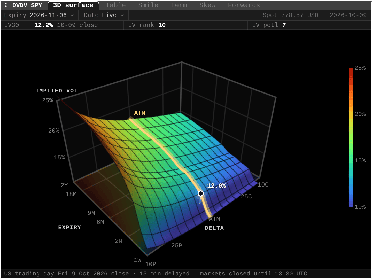The image size is (372, 279).
Task: Open the Smile tab
Action: [x=148, y=5]
